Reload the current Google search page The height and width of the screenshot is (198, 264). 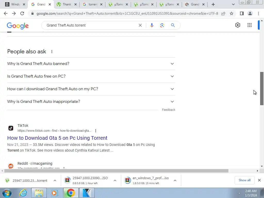point(22,13)
